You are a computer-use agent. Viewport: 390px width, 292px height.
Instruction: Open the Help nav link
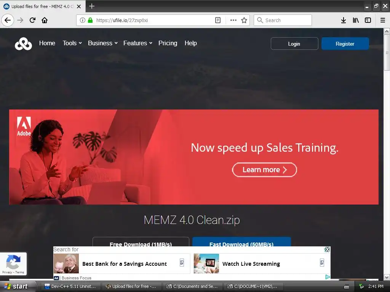[x=191, y=43]
